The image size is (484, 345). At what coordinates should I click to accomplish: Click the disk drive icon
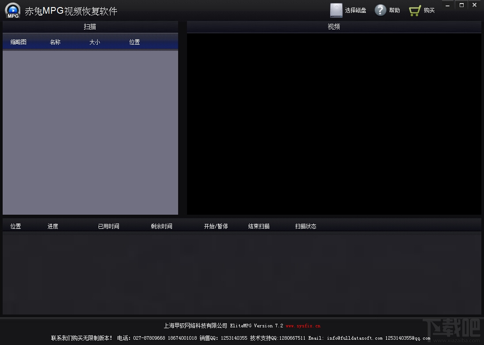[x=336, y=10]
